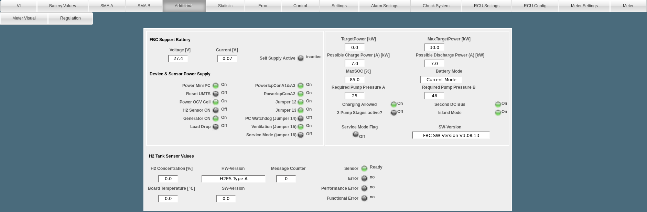Click the MaxTargetPower value field

click(x=434, y=48)
